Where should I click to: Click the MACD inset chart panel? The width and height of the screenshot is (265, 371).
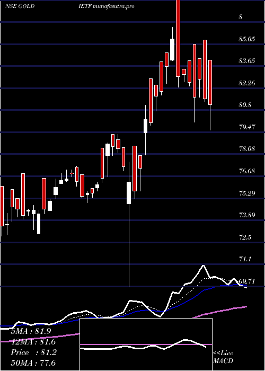[x=146, y=344]
